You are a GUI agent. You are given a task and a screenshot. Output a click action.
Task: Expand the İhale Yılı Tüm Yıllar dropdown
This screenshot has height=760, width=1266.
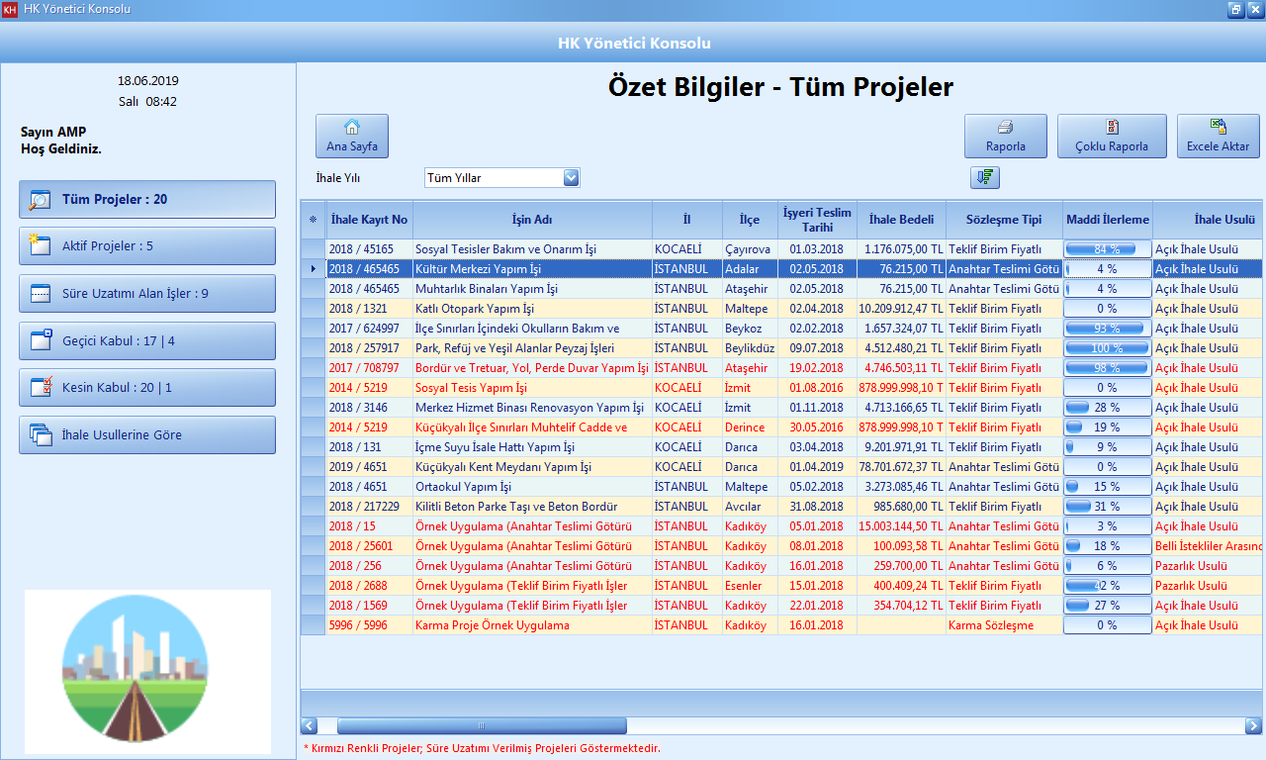(571, 178)
